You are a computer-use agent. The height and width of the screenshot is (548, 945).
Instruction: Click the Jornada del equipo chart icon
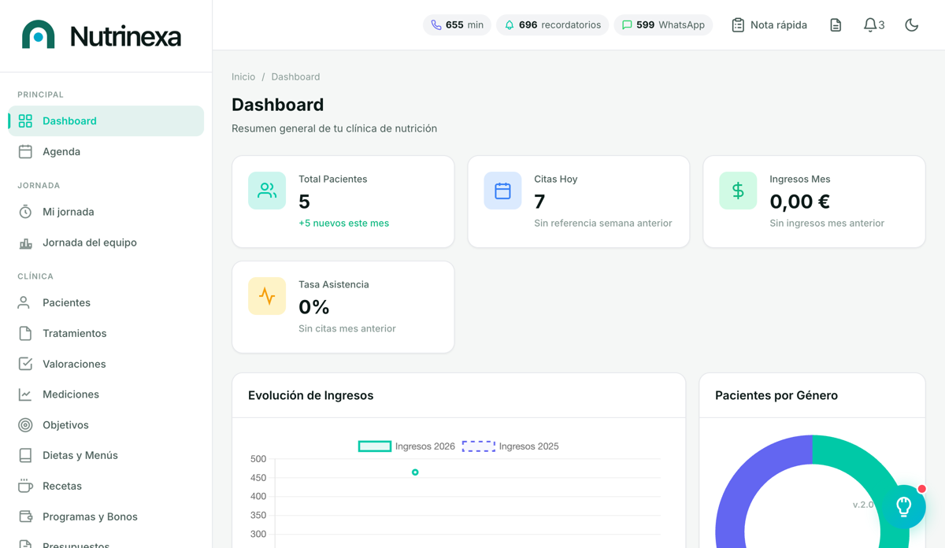[x=25, y=243]
